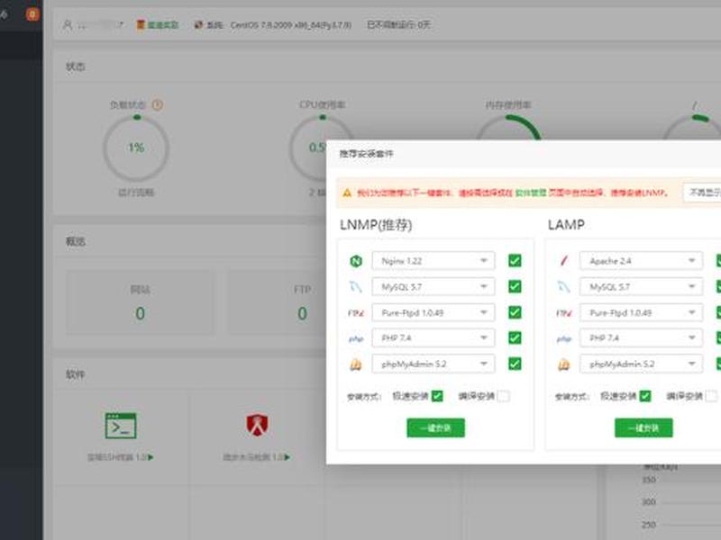Image resolution: width=721 pixels, height=540 pixels.
Task: Open the LNMP Pure-Ftpd 1.0.49 dropdown
Action: click(x=434, y=312)
